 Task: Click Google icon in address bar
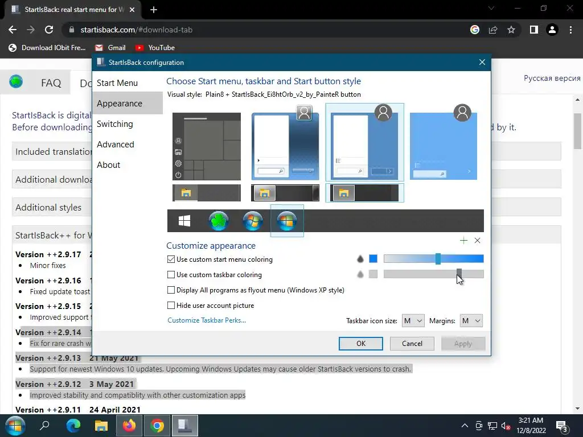click(475, 30)
